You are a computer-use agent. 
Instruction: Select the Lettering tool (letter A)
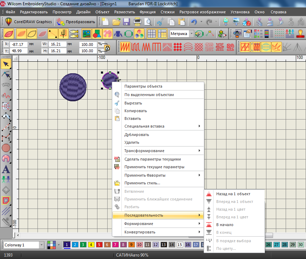[x=6, y=169]
